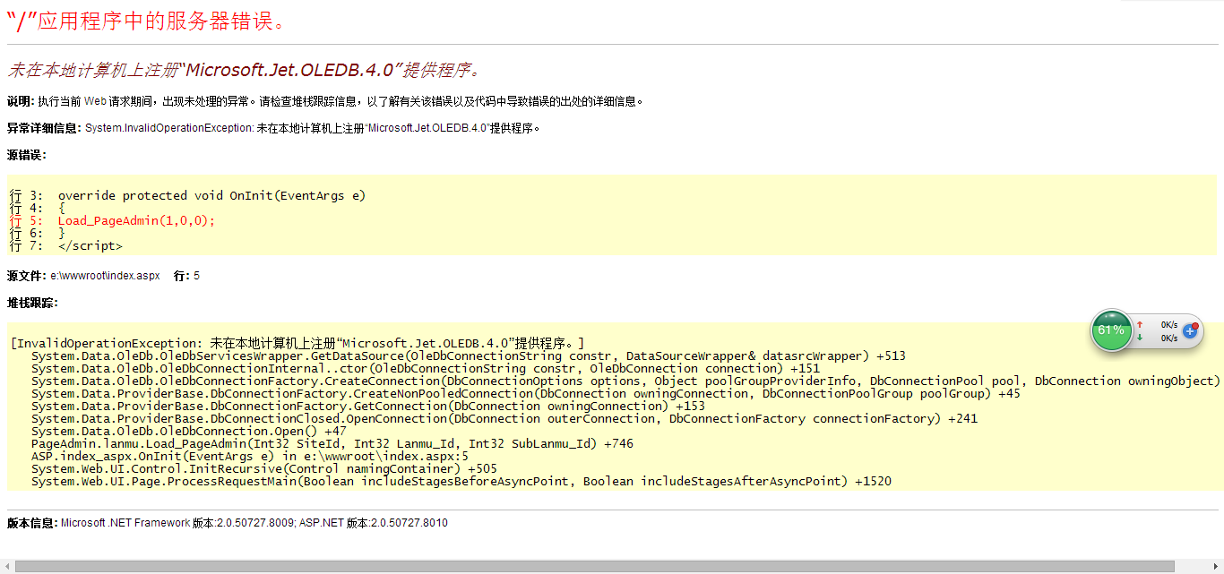Click the red upload arrow in widget
Image resolution: width=1224 pixels, height=574 pixels.
(x=1140, y=324)
